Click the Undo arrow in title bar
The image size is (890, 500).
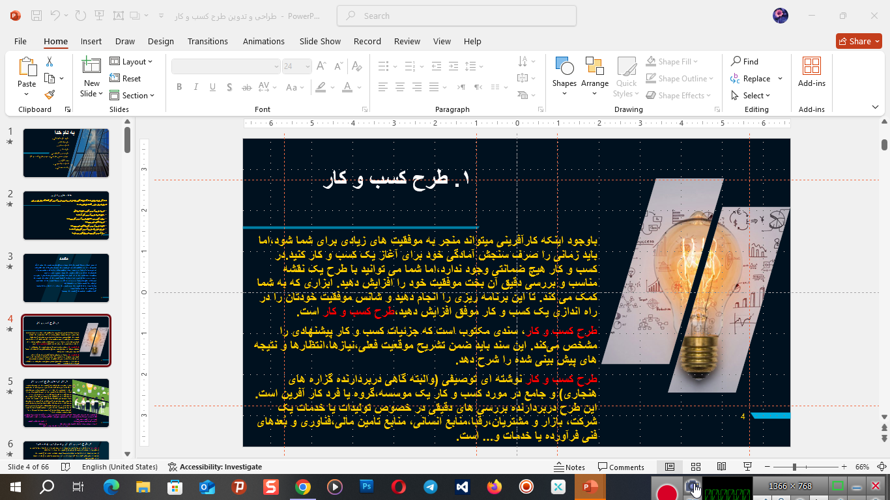click(55, 16)
